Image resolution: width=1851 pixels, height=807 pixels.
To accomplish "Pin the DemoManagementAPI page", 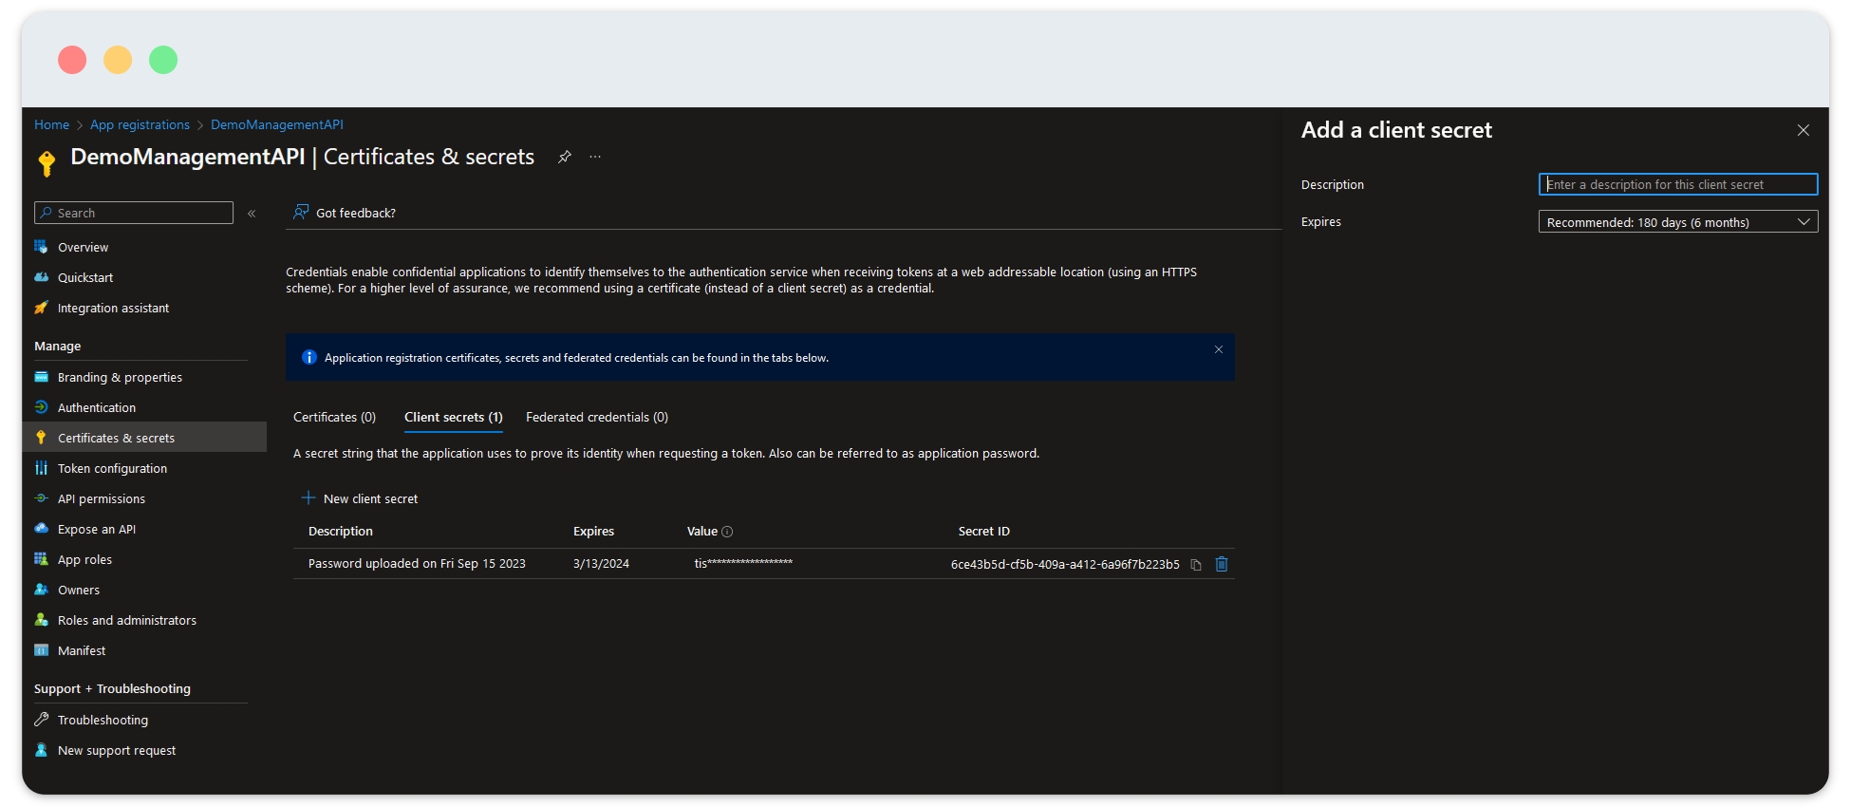I will (x=565, y=157).
